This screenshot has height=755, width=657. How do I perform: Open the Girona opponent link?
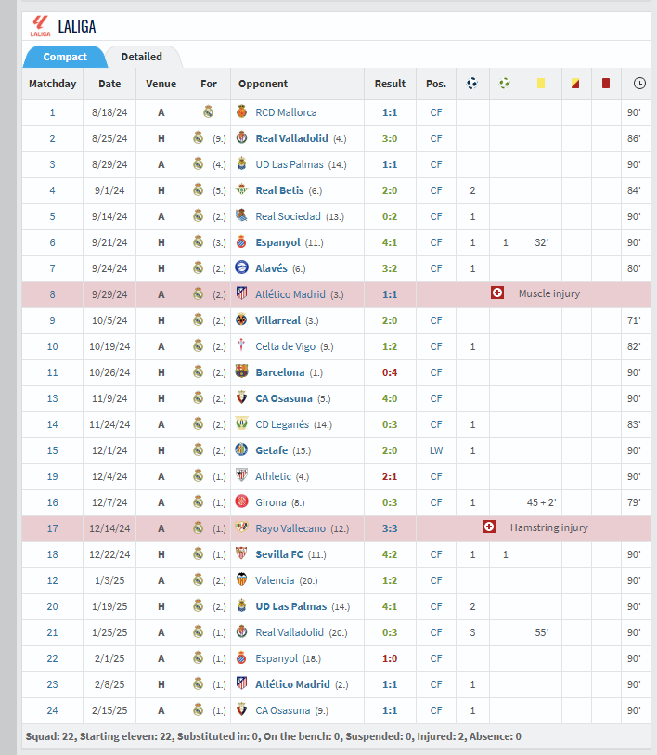pos(271,502)
